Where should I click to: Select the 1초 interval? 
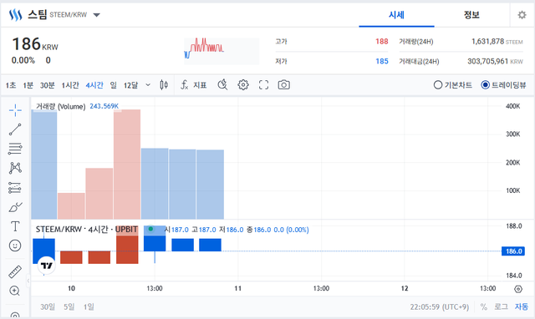(11, 85)
